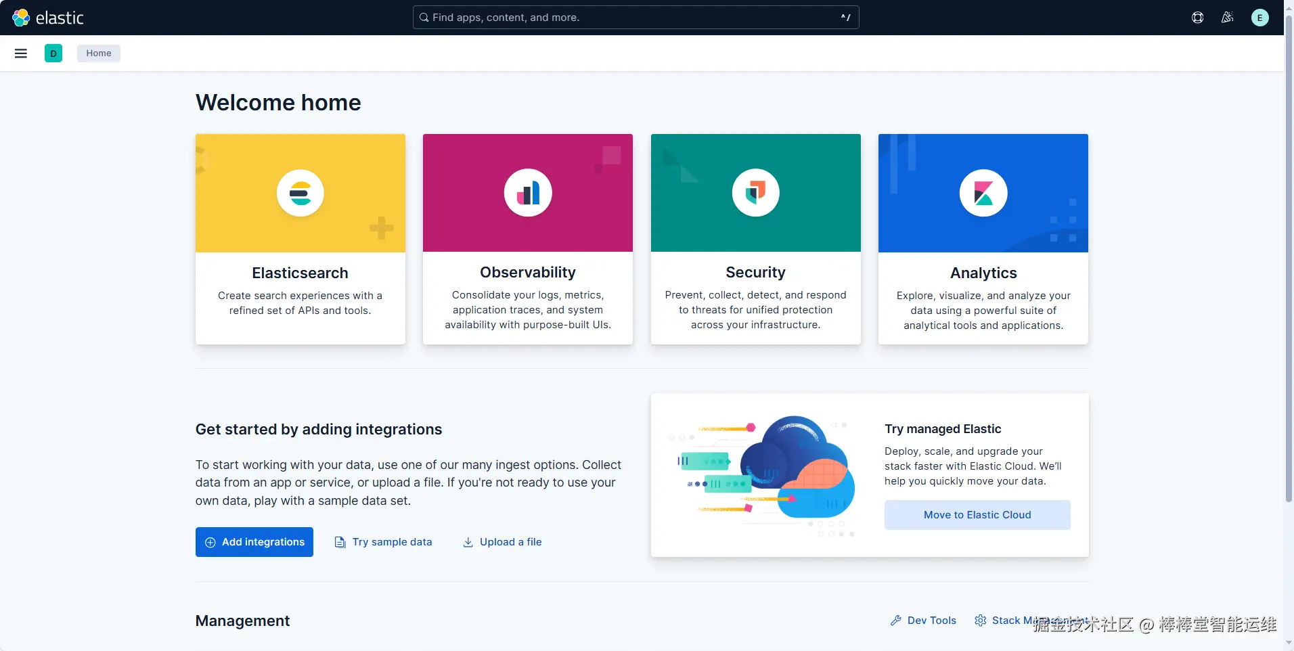Open the user avatar E menu
Screen dimensions: 1294x651
pyautogui.click(x=1259, y=18)
